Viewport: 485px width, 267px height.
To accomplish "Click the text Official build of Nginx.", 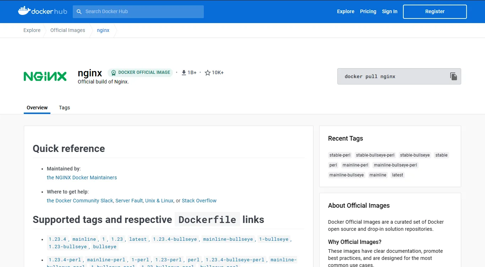I will 103,82.
